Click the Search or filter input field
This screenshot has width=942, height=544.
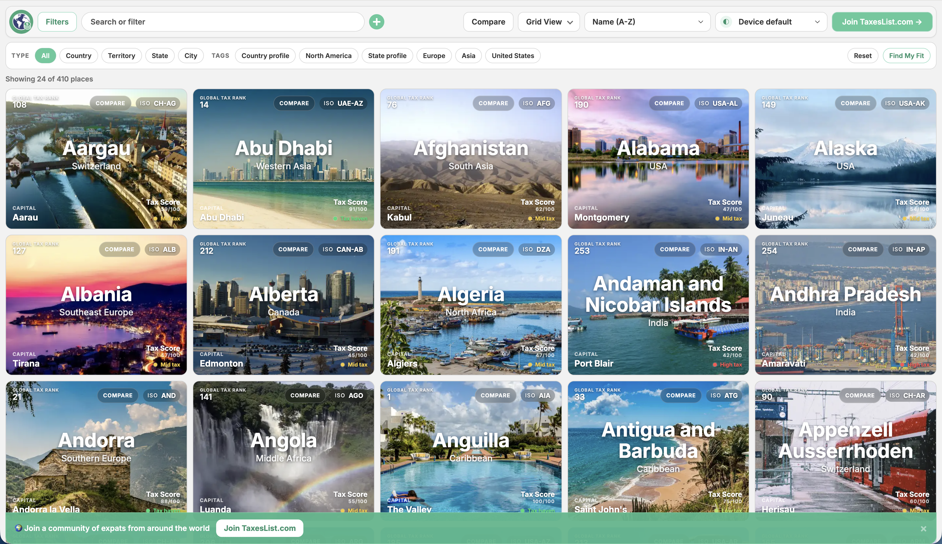(x=223, y=22)
